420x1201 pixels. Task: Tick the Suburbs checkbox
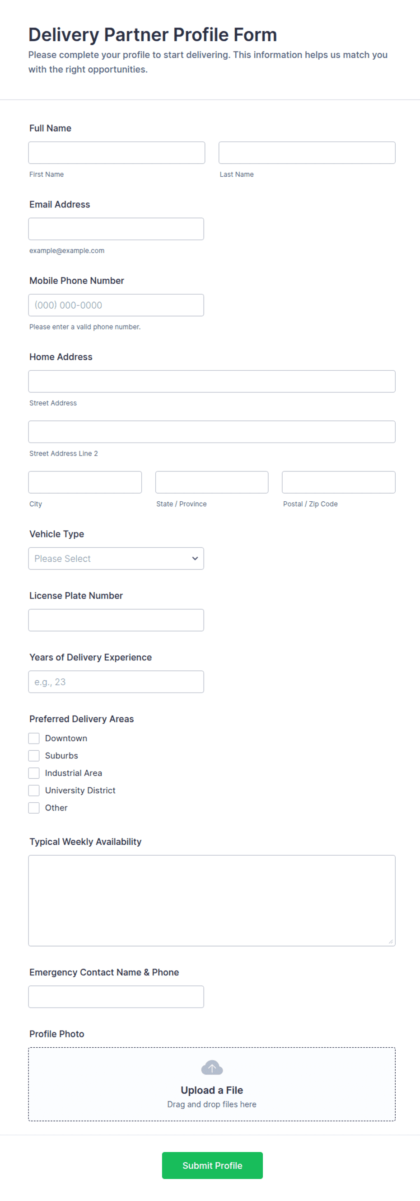coord(34,755)
